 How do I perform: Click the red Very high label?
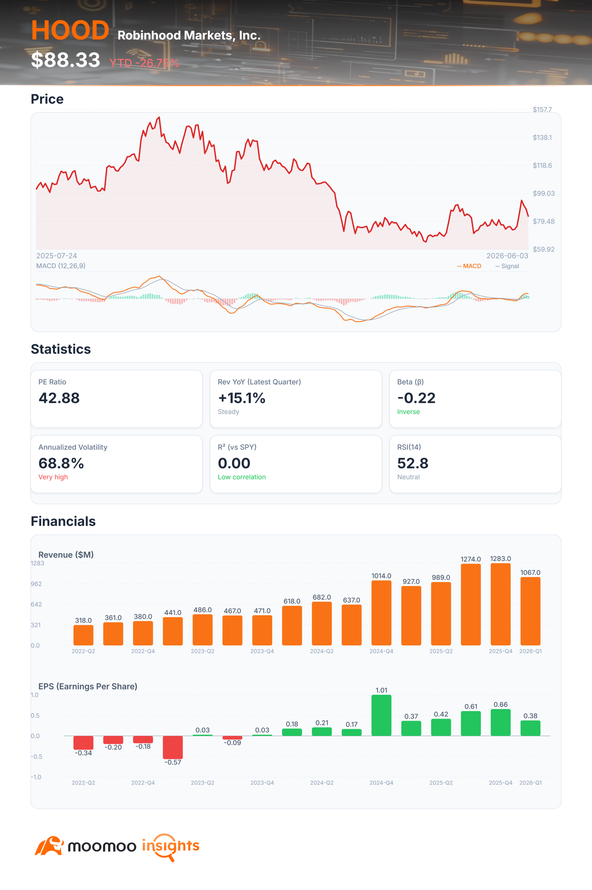[x=53, y=477]
